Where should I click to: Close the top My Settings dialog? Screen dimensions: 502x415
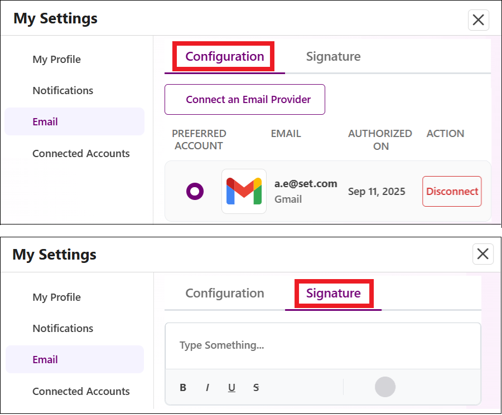point(478,19)
